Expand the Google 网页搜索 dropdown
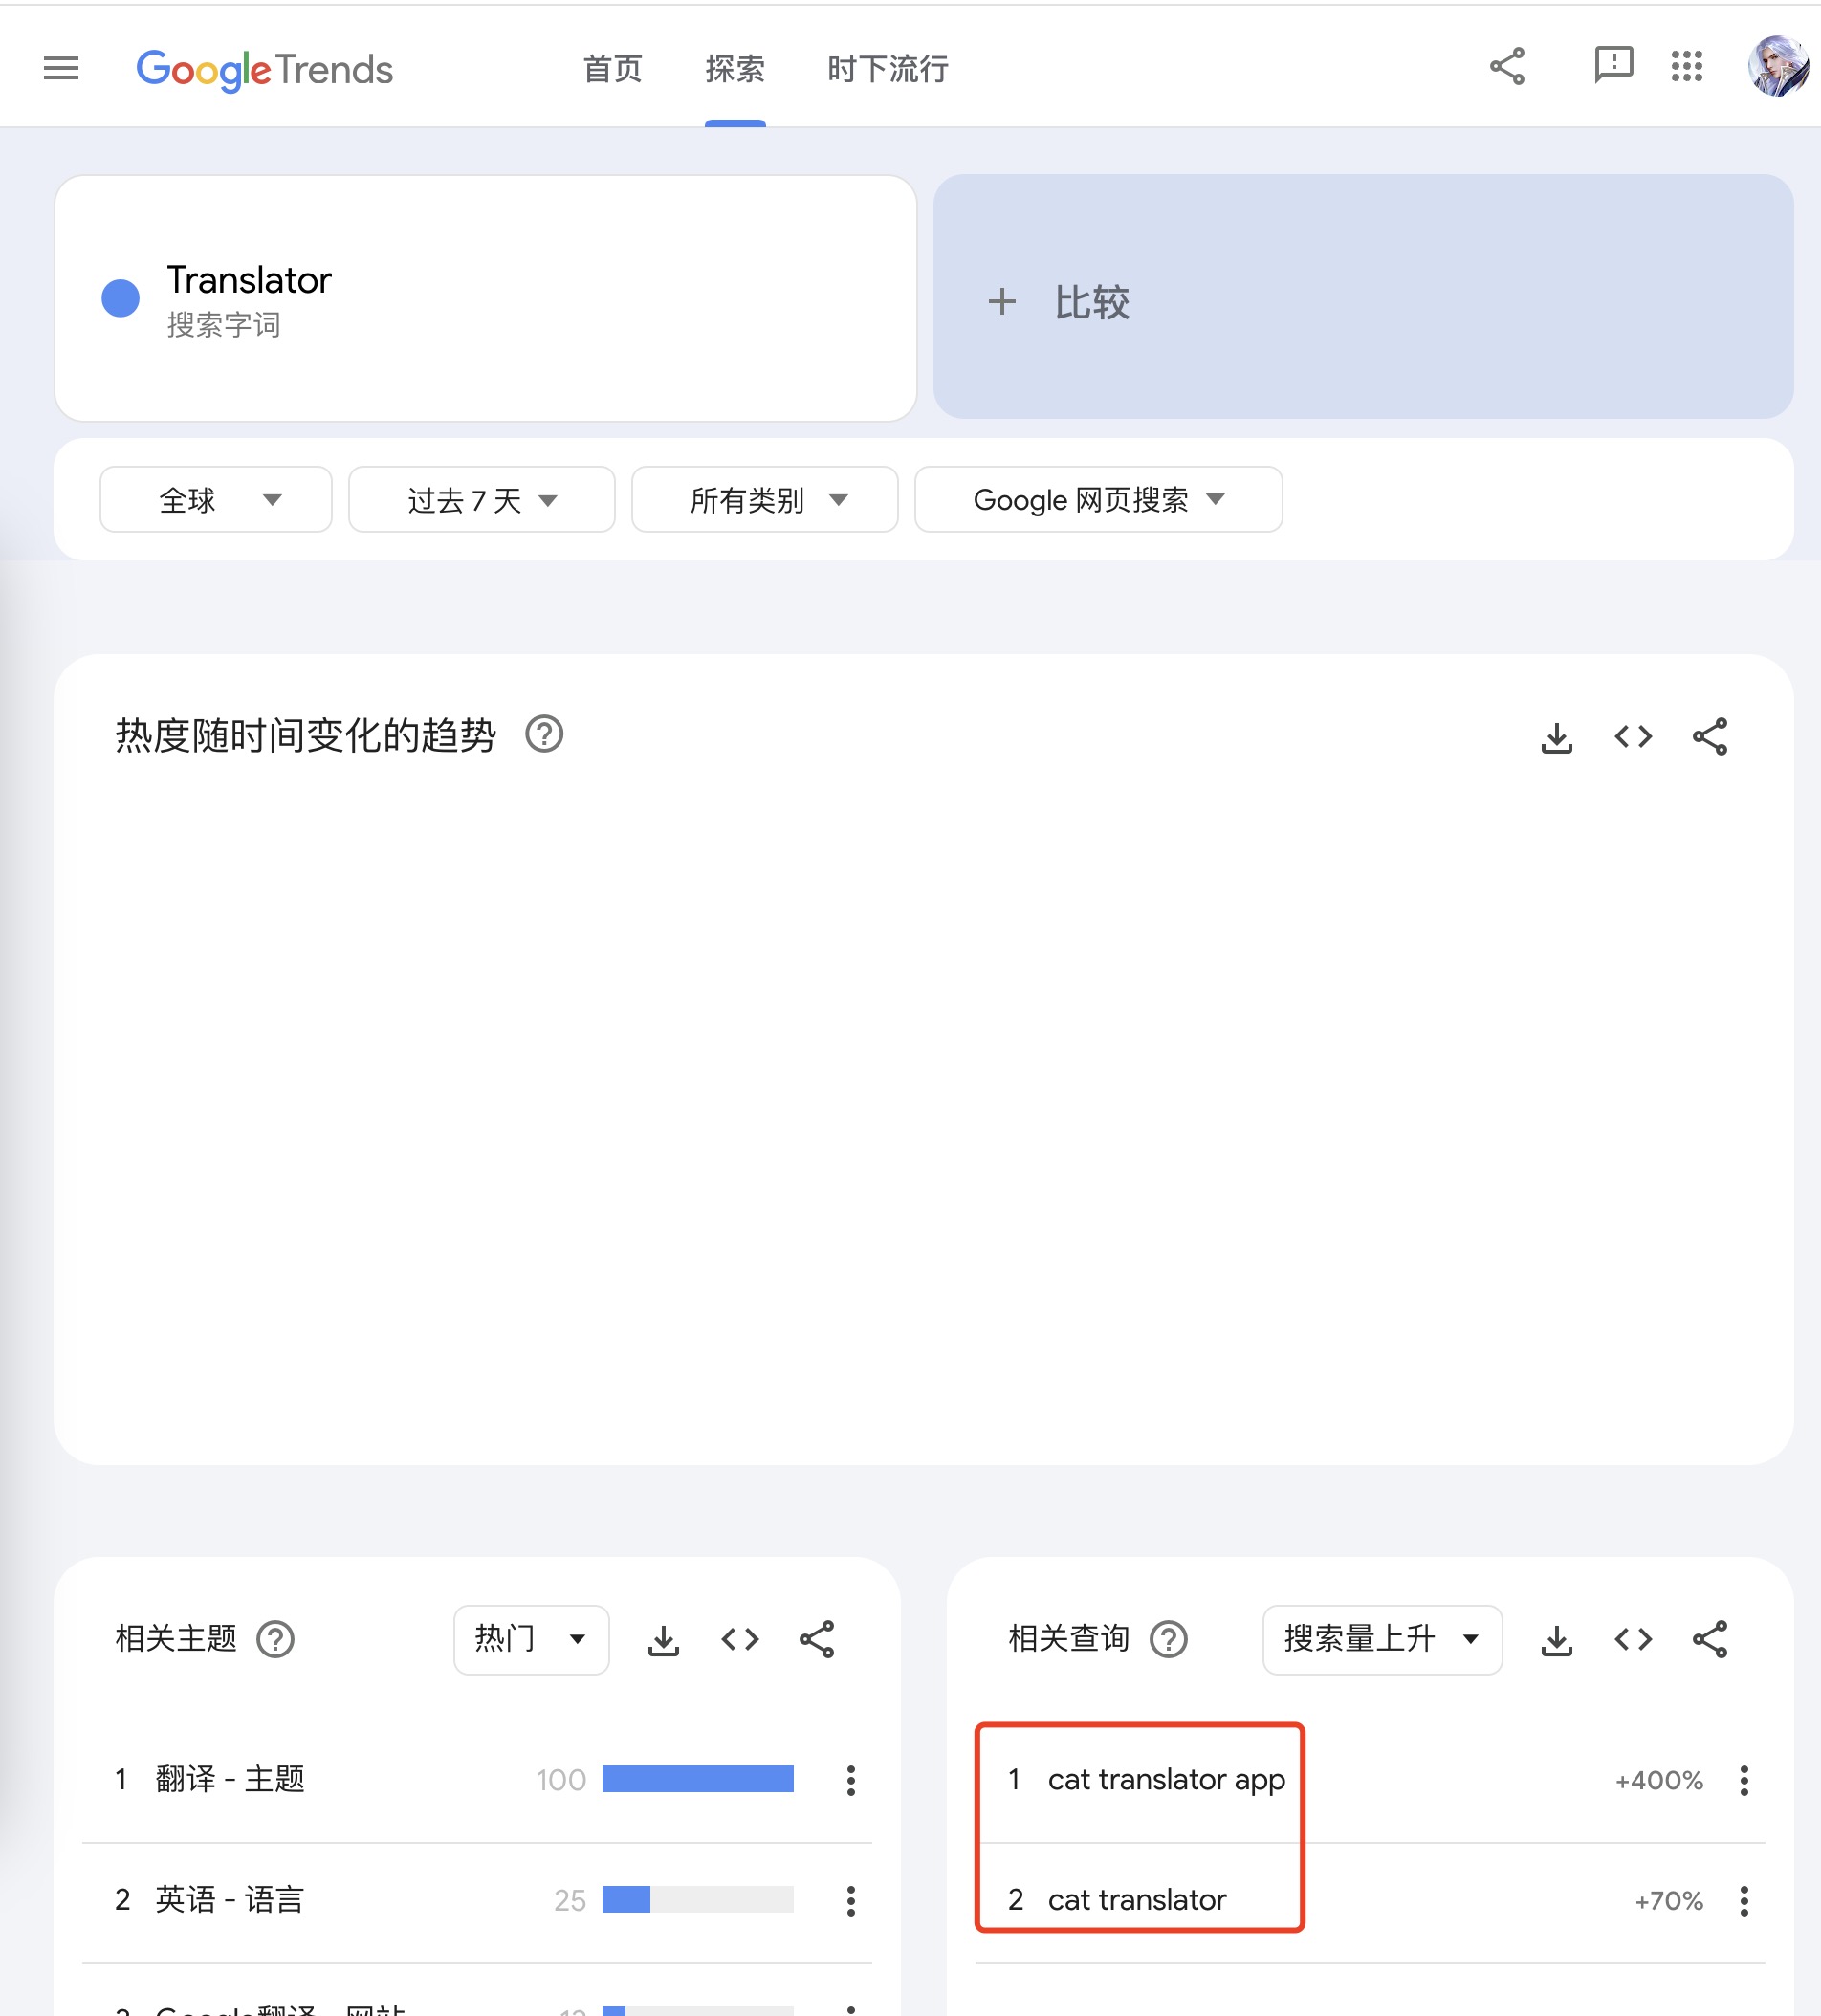The width and height of the screenshot is (1821, 2016). click(1098, 499)
